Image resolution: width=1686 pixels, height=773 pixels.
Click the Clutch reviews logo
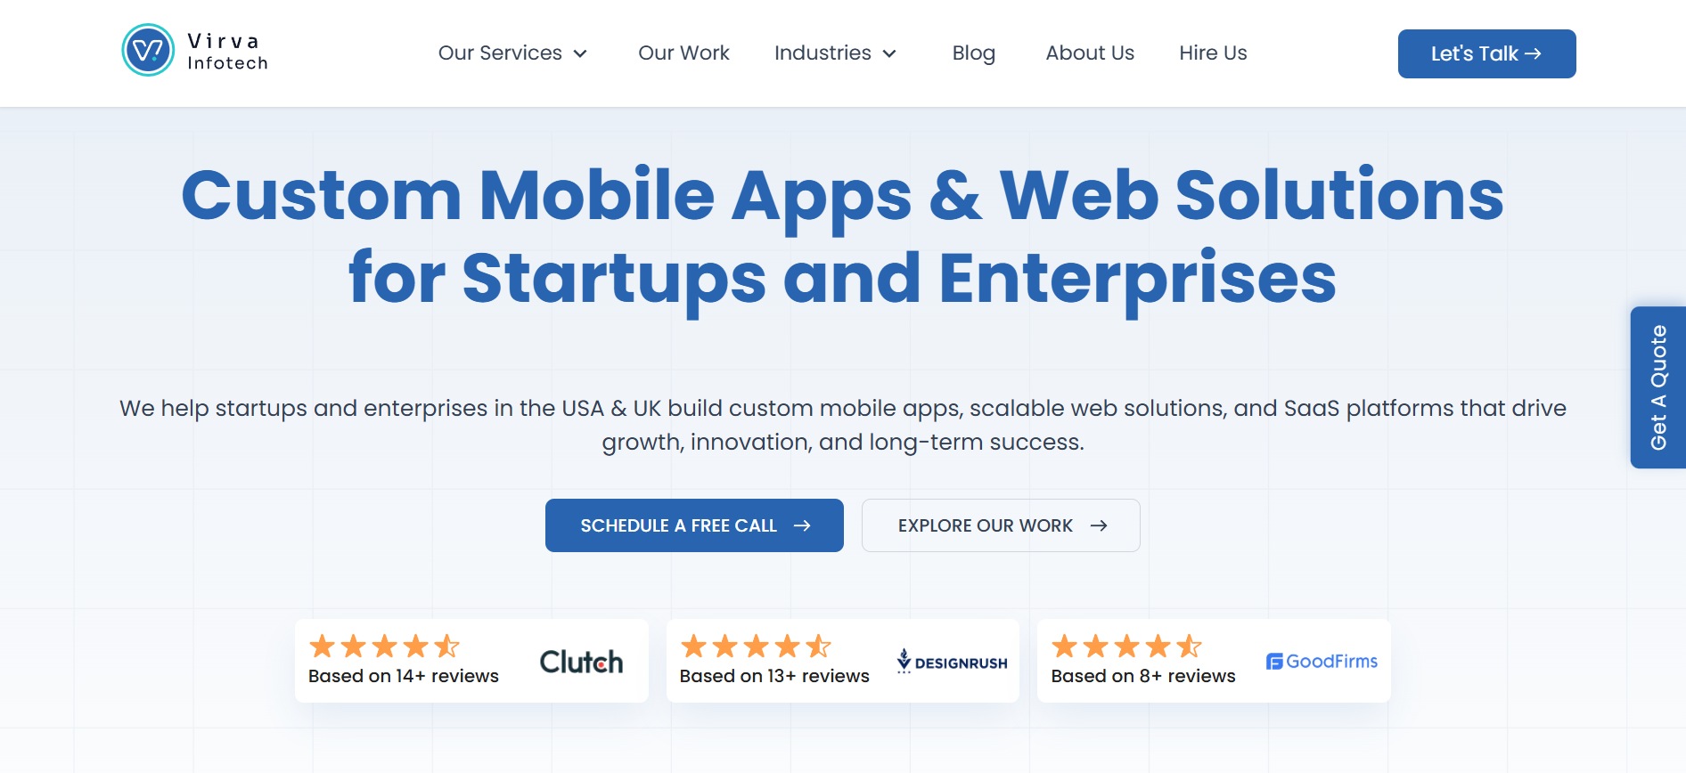pos(580,661)
